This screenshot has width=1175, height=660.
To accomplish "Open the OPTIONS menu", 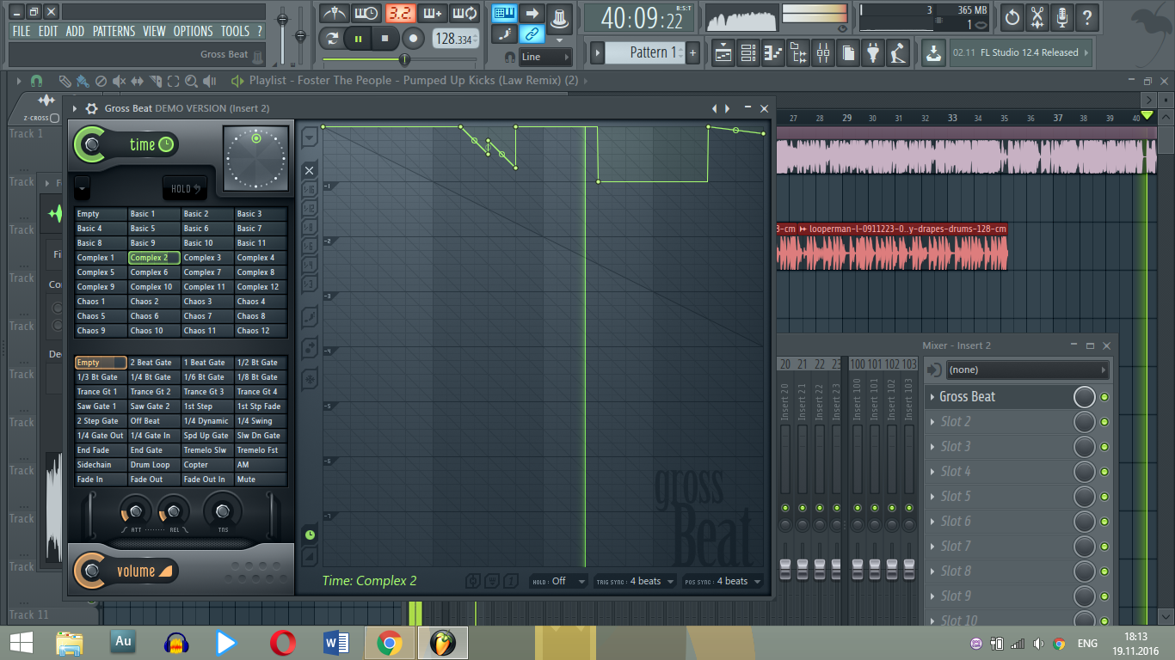I will coord(194,32).
